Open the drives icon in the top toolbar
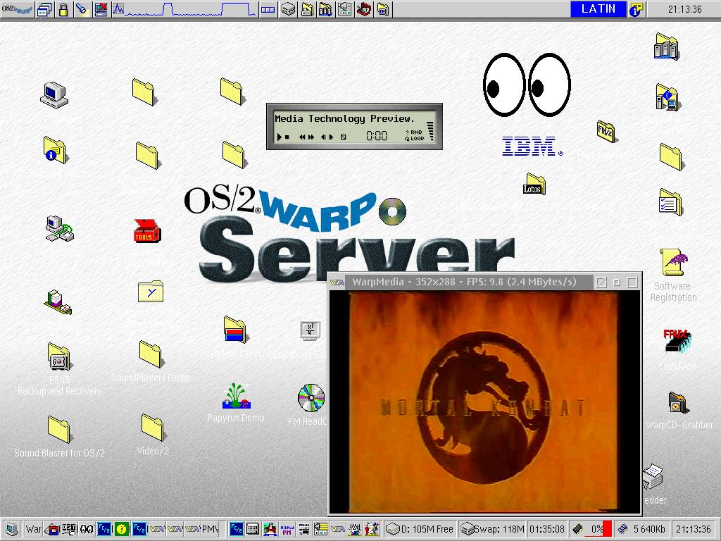This screenshot has height=541, width=721. pos(288,9)
